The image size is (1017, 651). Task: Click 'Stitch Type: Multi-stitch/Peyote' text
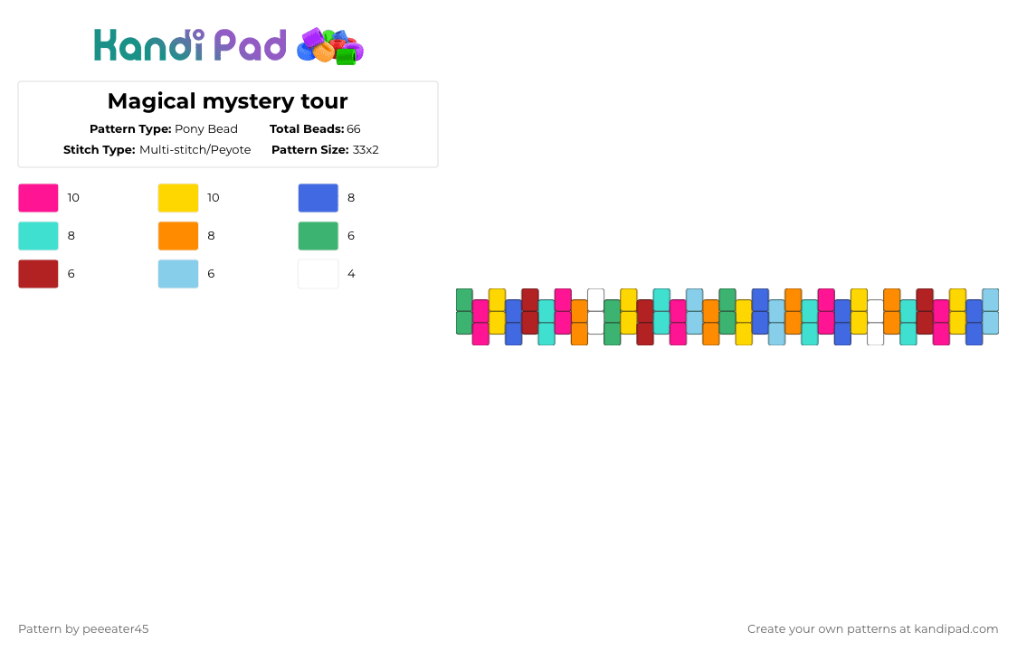click(x=157, y=150)
